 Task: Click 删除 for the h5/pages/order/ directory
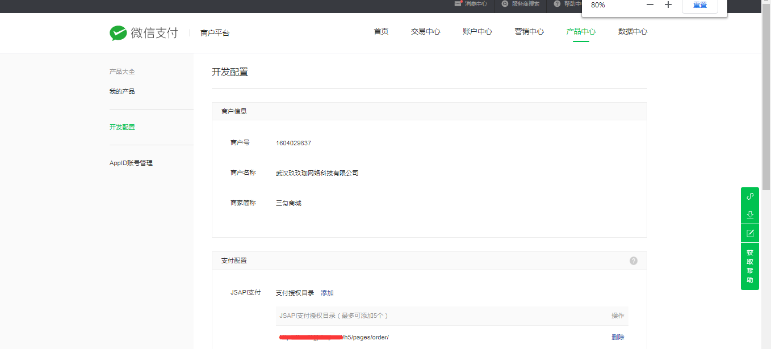[618, 337]
